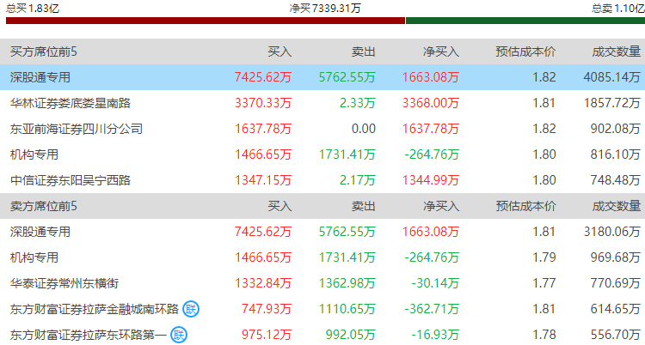Click the 556.70万 volume value

[x=616, y=335]
